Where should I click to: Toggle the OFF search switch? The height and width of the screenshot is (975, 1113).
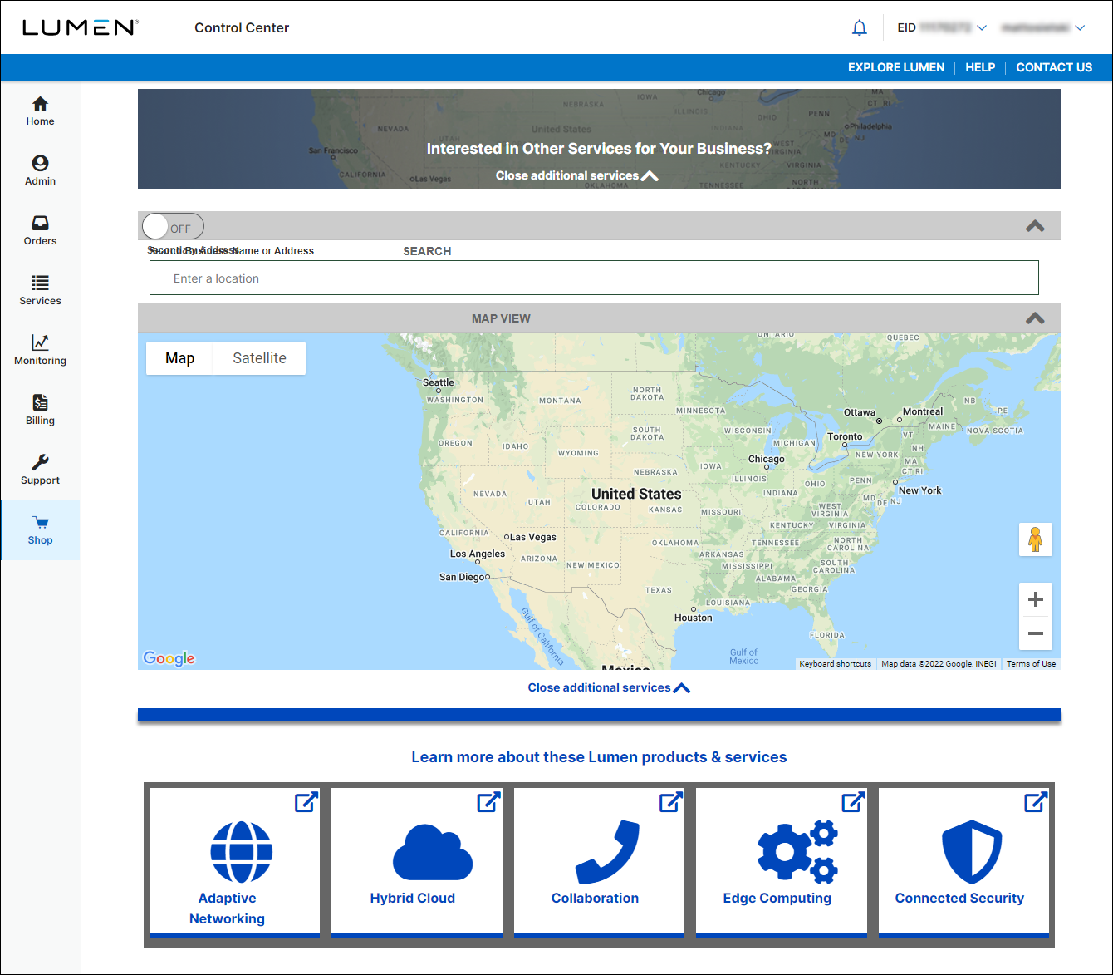coord(173,226)
